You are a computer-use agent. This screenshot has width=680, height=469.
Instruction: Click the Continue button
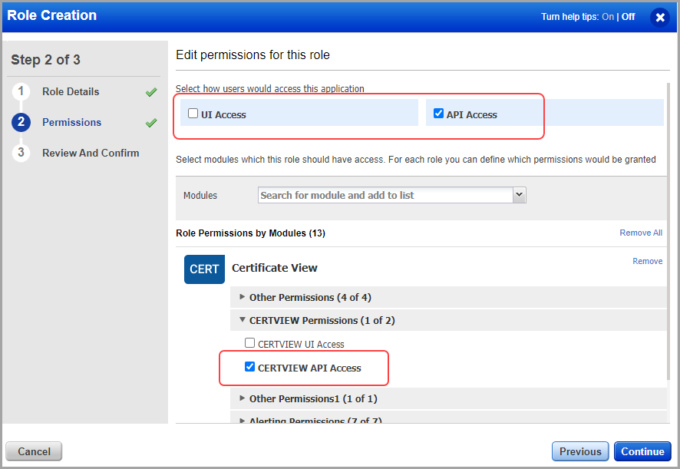tap(642, 451)
